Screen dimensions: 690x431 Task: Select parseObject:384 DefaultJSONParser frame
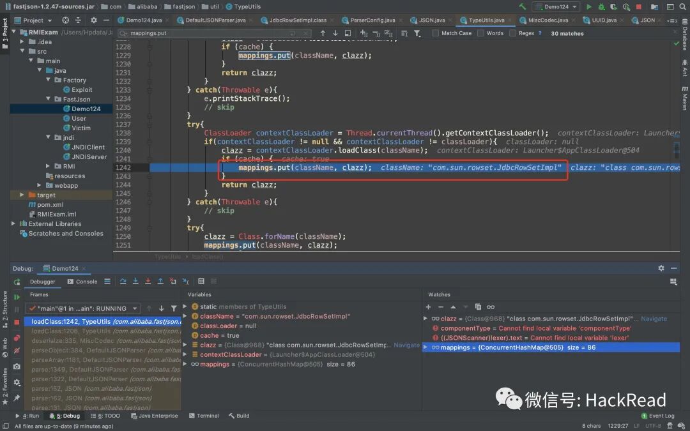(103, 351)
